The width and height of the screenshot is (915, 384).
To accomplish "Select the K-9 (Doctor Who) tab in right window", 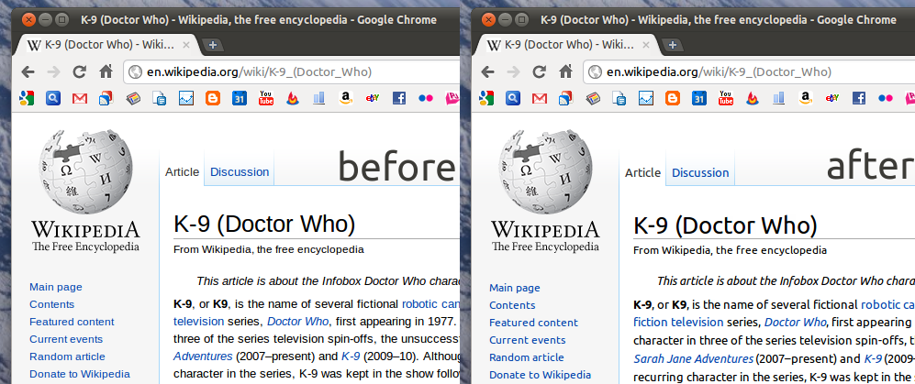I will pos(568,45).
